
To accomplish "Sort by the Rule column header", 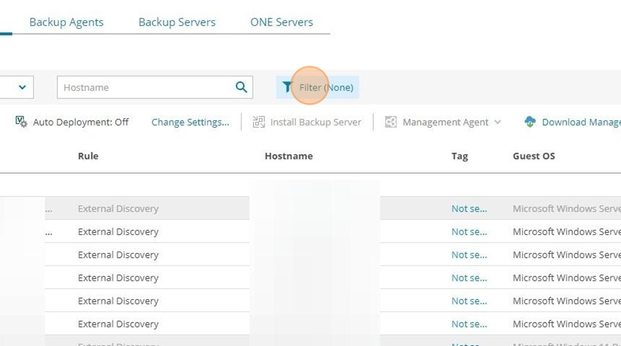I will click(88, 156).
